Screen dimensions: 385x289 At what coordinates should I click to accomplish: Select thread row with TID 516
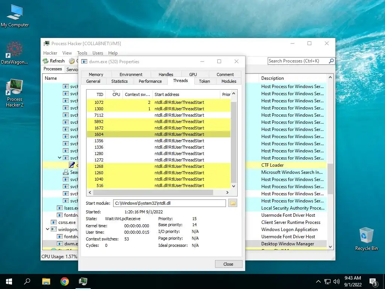coord(159,186)
